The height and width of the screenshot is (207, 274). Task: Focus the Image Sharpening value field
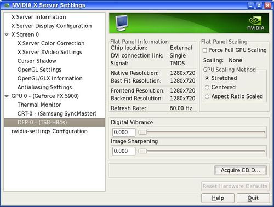(x=124, y=151)
